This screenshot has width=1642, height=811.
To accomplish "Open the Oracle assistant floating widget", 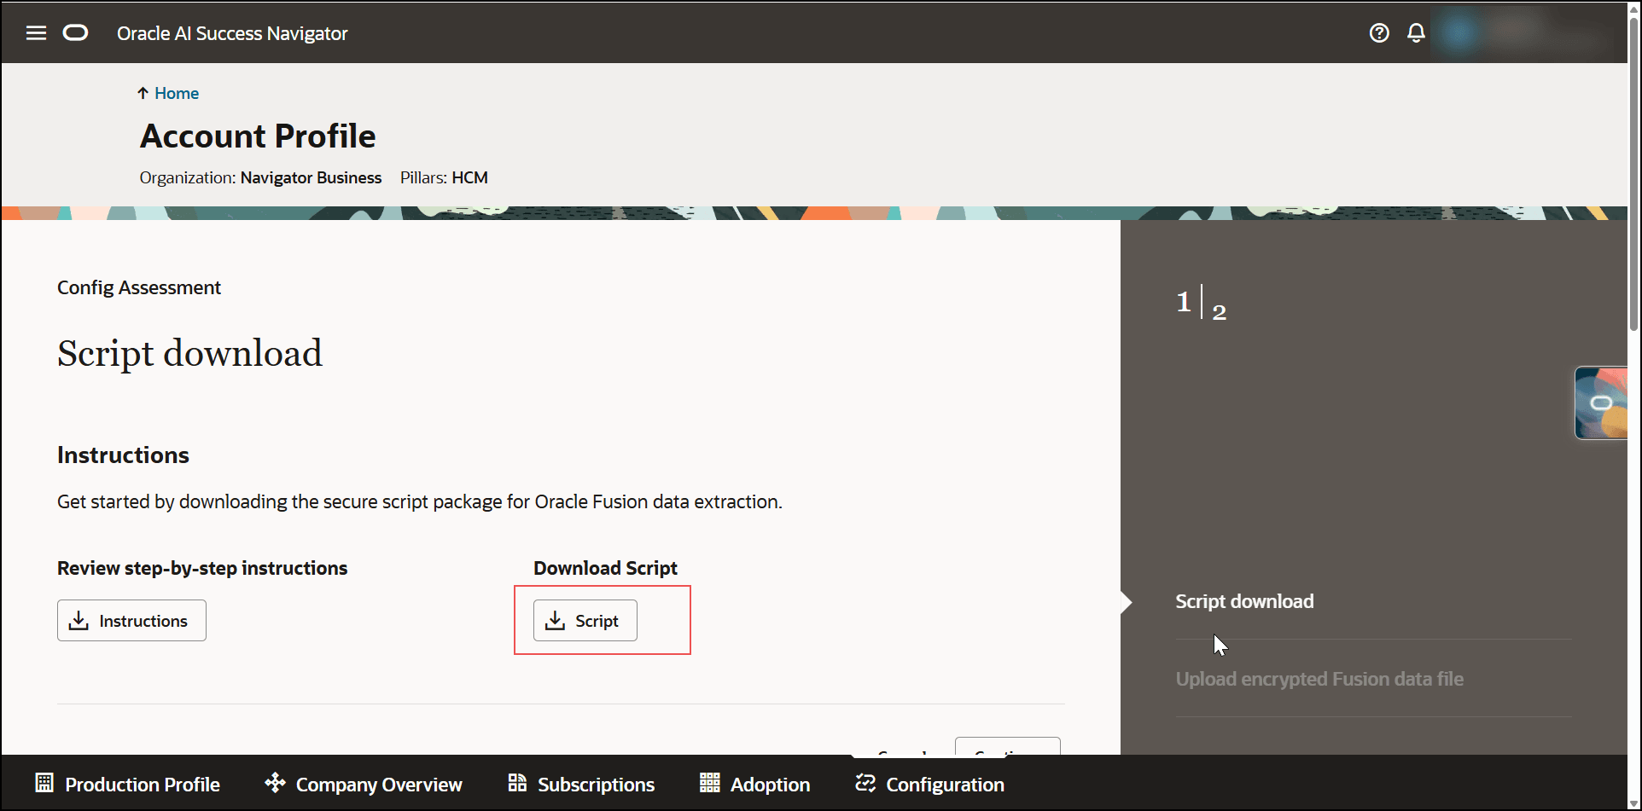I will 1601,403.
